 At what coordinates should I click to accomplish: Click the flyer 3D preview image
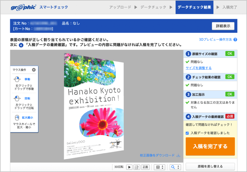(x=94, y=106)
